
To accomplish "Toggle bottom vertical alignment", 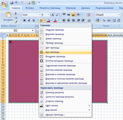I will pyautogui.click(x=73, y=15).
